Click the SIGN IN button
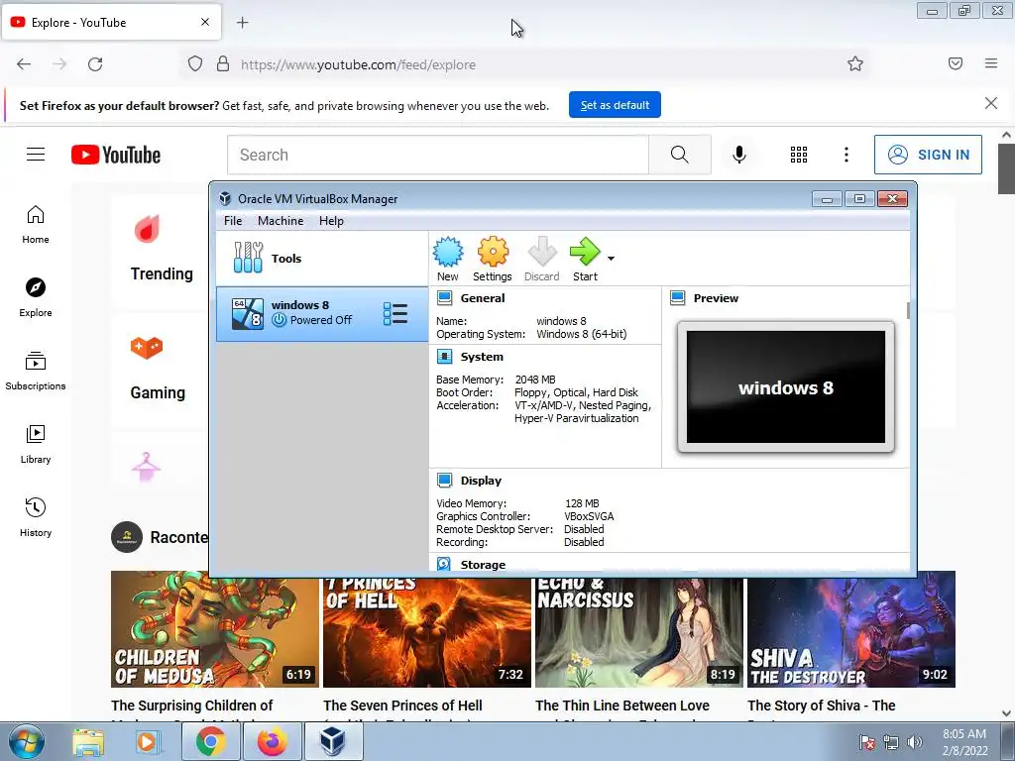The image size is (1015, 761). 928,155
